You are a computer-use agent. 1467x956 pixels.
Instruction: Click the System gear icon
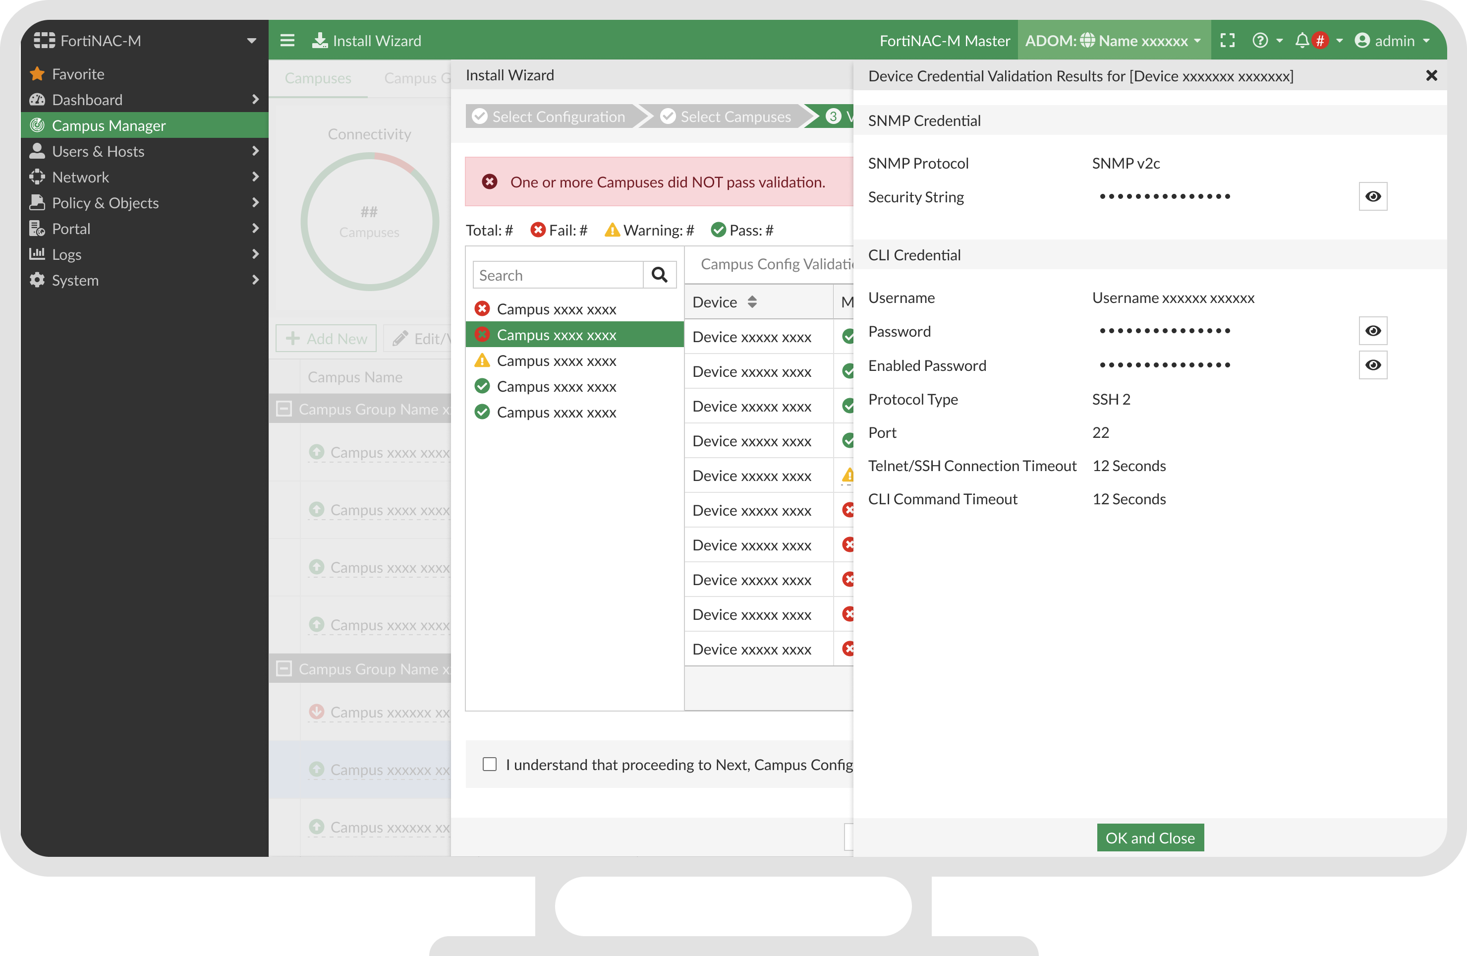coord(37,280)
